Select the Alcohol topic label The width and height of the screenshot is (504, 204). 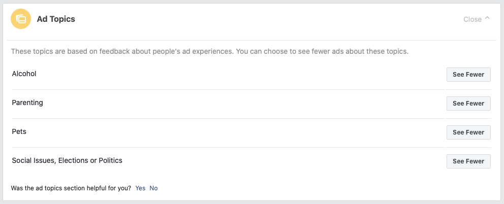click(24, 74)
